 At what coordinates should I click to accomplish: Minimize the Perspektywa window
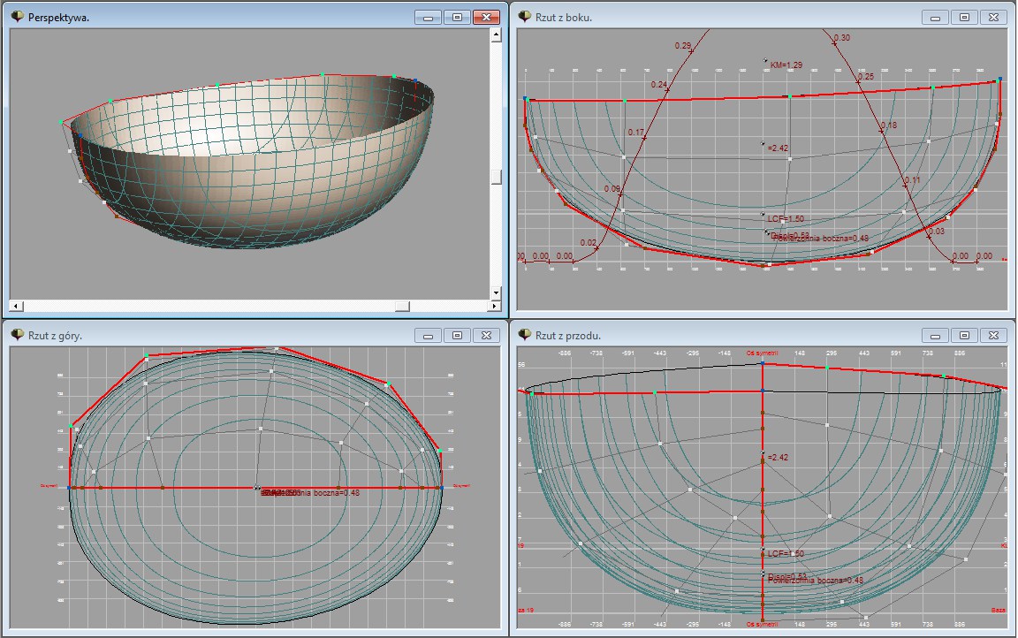(x=428, y=18)
